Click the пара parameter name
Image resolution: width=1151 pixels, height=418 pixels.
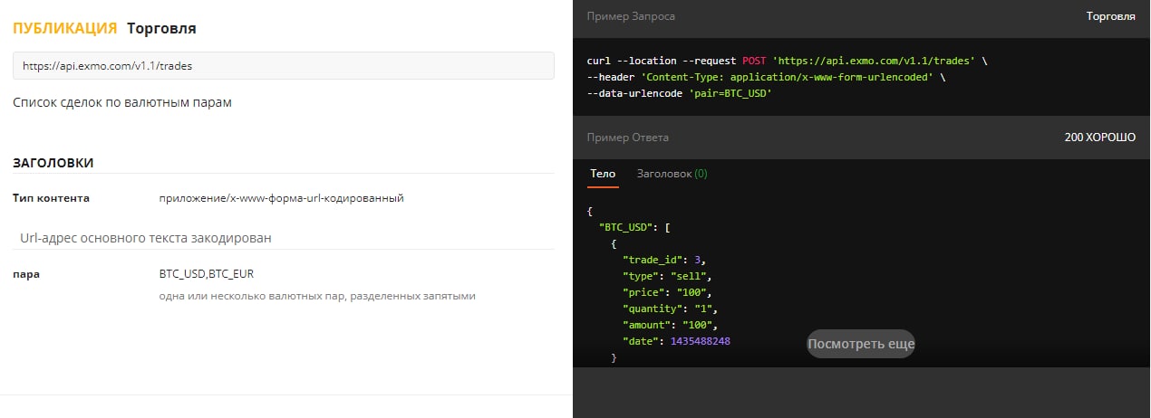(x=26, y=274)
